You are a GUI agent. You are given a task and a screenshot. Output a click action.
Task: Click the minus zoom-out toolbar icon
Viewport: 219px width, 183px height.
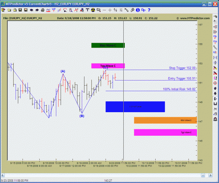point(104,10)
